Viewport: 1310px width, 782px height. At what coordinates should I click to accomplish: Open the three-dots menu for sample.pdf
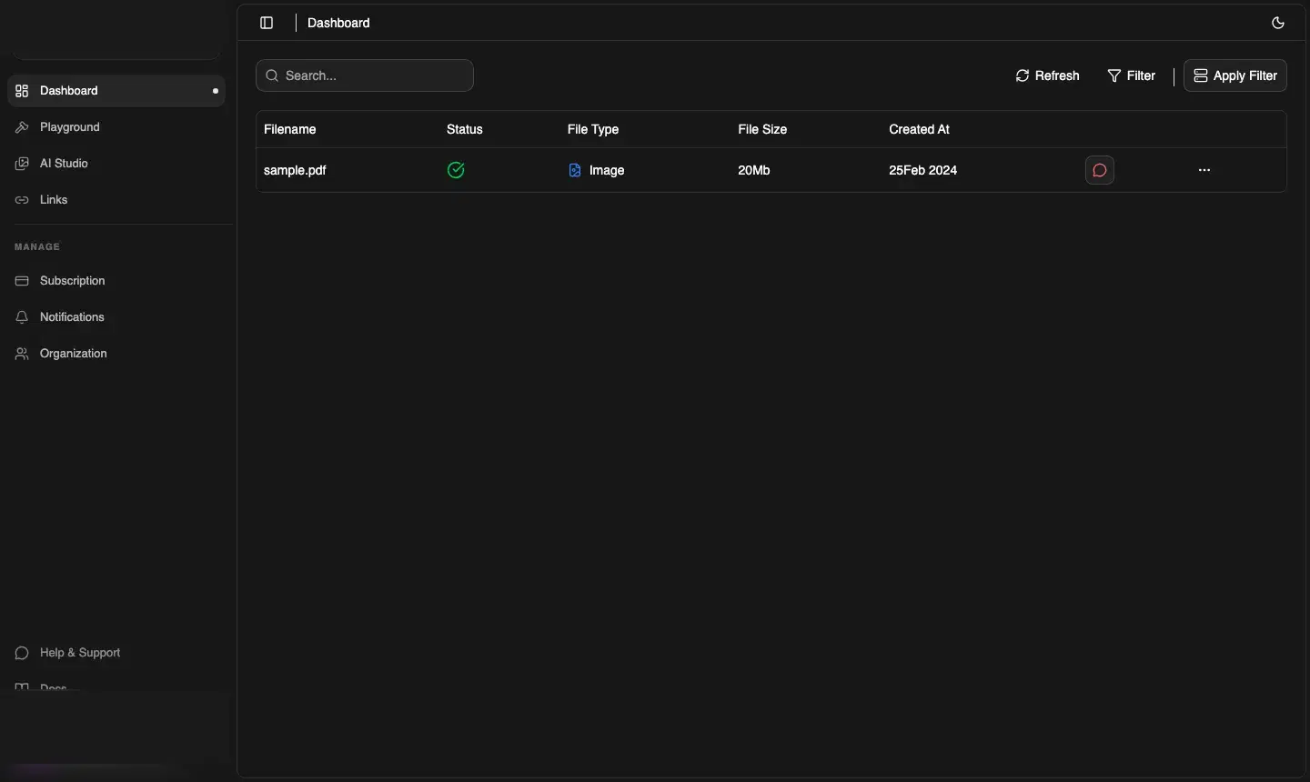tap(1204, 170)
